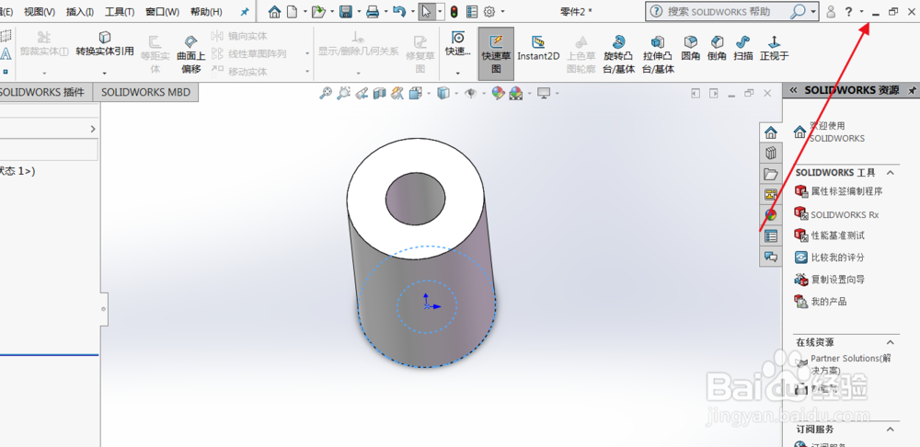Viewport: 920px width, 447px height.
Task: Open Display Style cube icon
Action: [444, 93]
